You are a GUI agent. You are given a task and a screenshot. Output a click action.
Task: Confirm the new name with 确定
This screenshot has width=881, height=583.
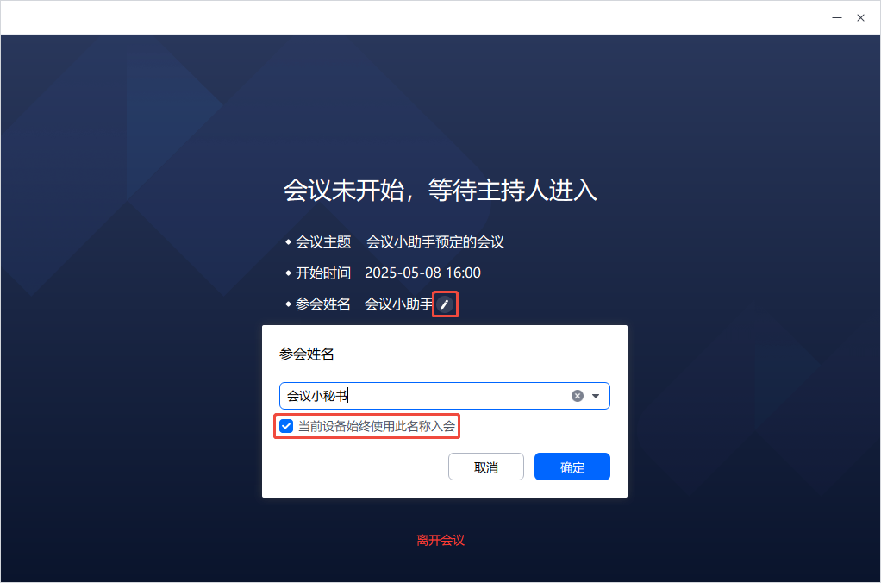click(572, 467)
